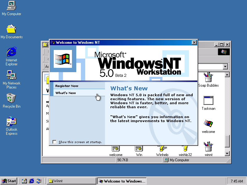Click the What's New heading text

(129, 88)
